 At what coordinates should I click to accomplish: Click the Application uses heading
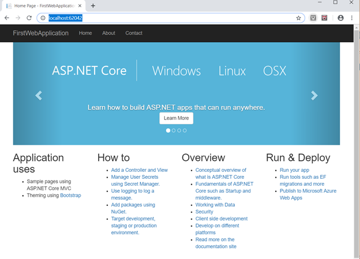point(38,163)
